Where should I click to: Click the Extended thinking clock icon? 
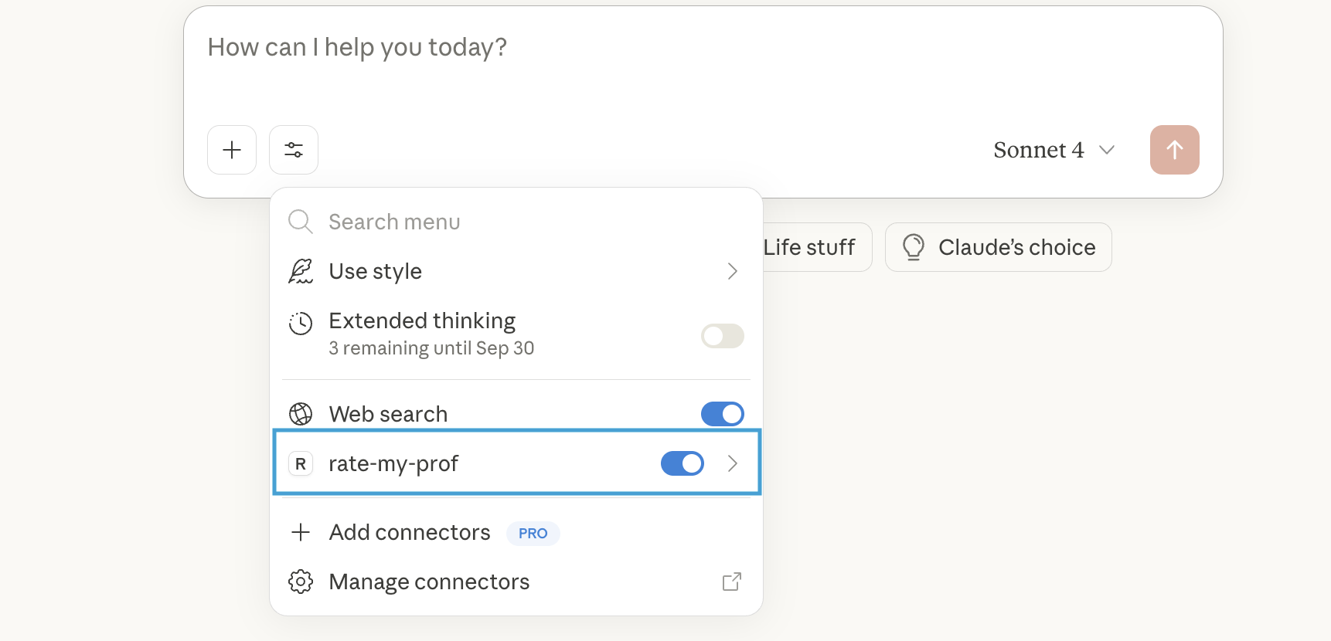tap(301, 323)
